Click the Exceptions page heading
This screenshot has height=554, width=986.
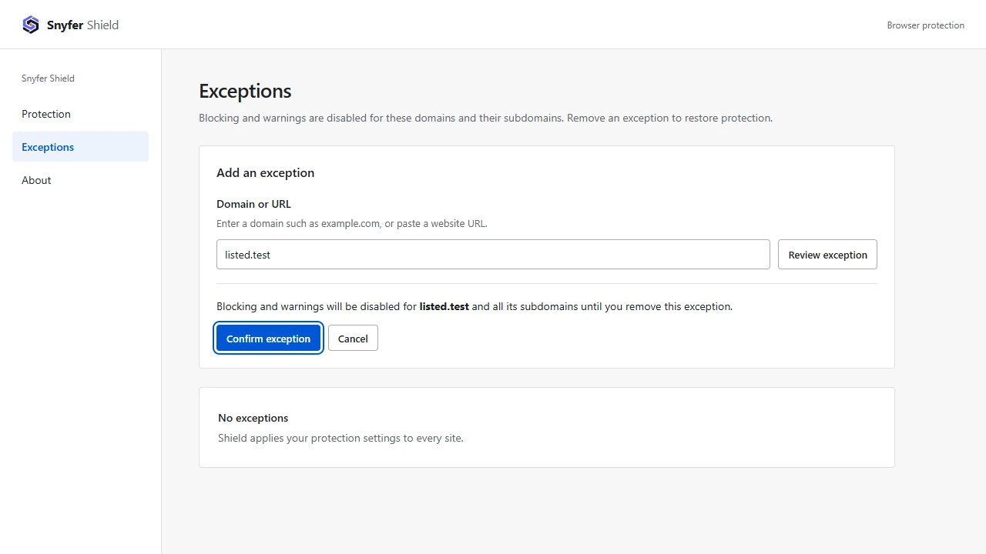click(245, 91)
